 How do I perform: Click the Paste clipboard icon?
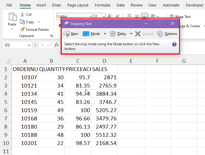13,16
